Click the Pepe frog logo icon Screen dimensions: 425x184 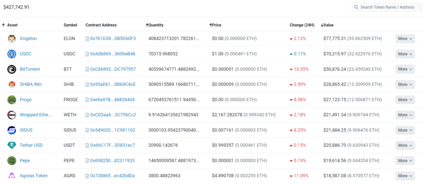(x=12, y=160)
